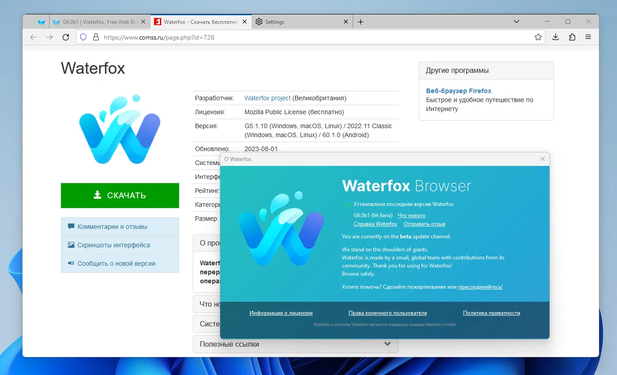Viewport: 617px width, 375px height.
Task: Go forward to the next page
Action: tap(50, 37)
